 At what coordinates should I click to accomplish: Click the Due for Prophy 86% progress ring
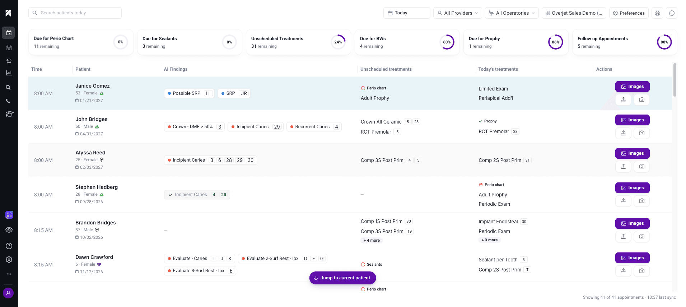pyautogui.click(x=556, y=42)
